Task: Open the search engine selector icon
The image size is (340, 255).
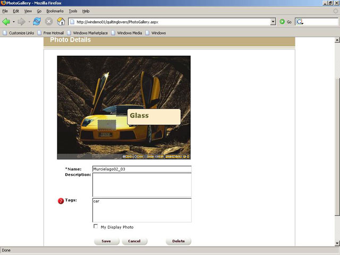Action: point(300,22)
